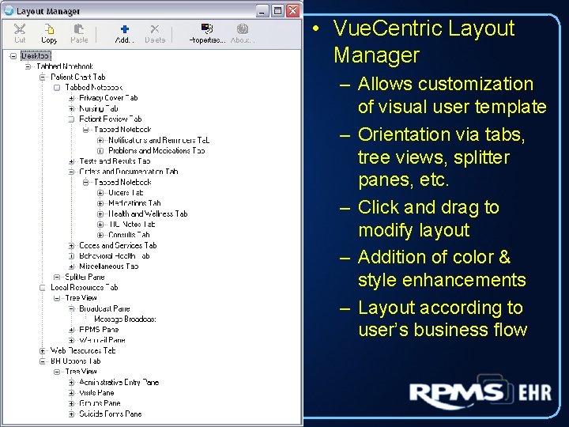Select the Consults Tab item
This screenshot has width=569, height=427.
pos(129,235)
